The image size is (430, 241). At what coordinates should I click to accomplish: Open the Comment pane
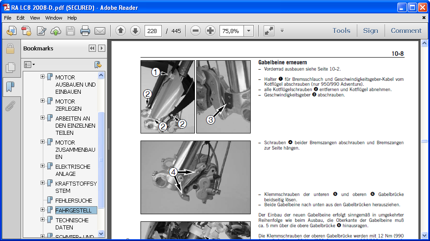406,31
